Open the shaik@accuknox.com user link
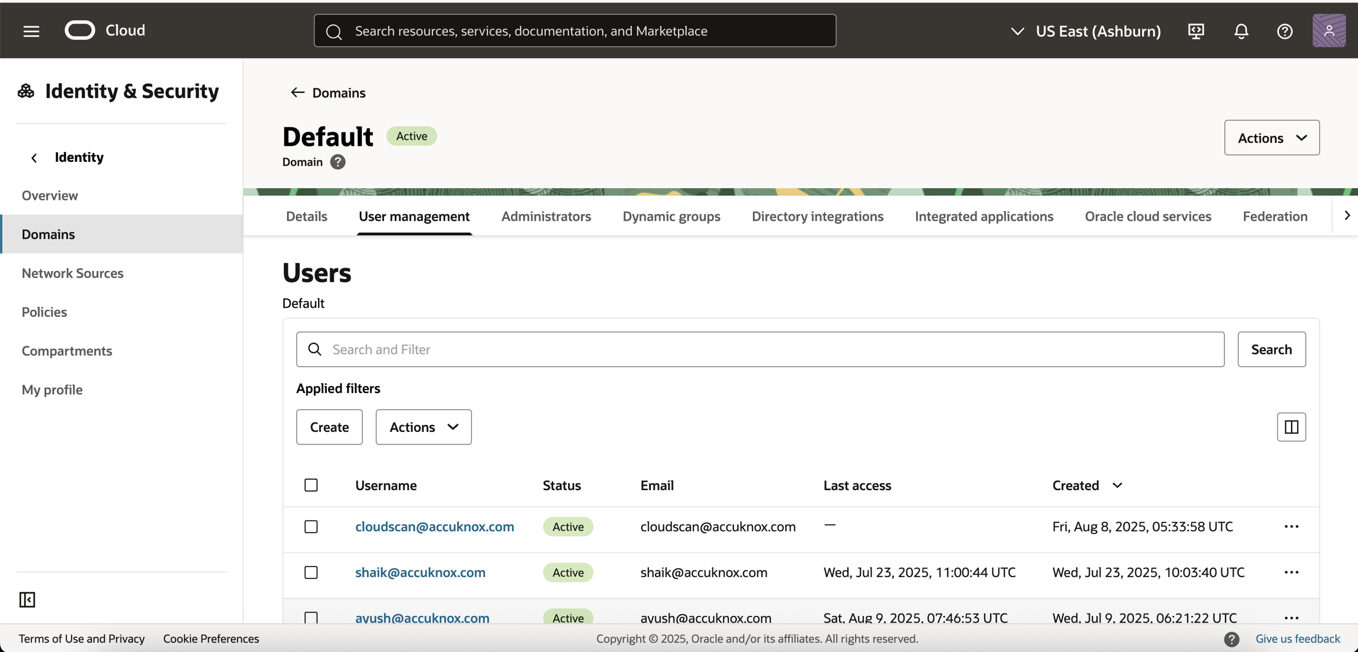This screenshot has height=652, width=1358. click(x=420, y=572)
